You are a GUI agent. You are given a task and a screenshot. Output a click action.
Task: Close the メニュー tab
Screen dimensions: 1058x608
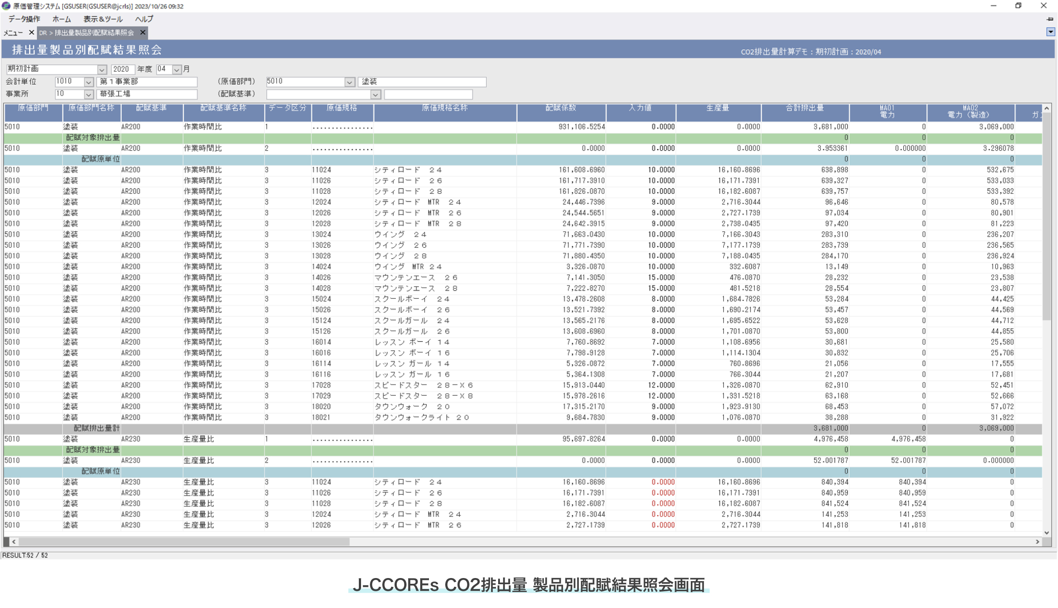[x=31, y=33]
